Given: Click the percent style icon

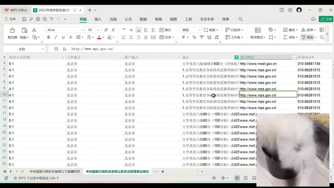Looking at the screenshot, I should click(194, 37).
